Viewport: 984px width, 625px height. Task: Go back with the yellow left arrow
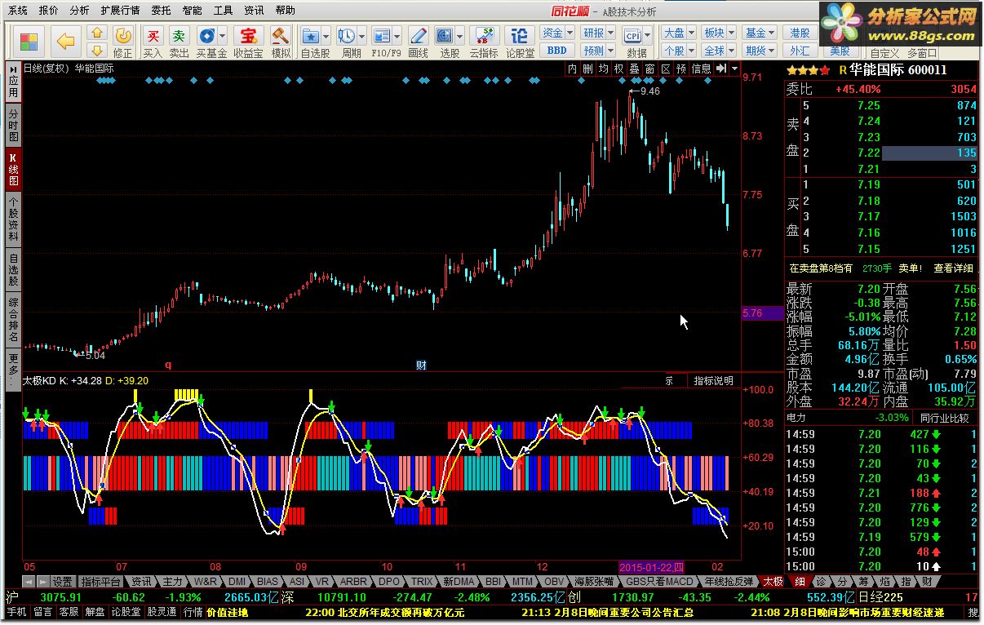coord(66,42)
